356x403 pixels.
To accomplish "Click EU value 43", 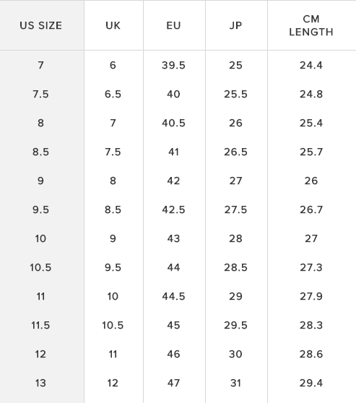I will click(x=173, y=238).
